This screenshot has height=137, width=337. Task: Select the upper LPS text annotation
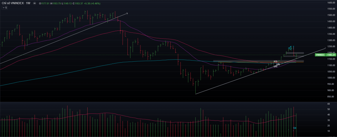point(278,64)
